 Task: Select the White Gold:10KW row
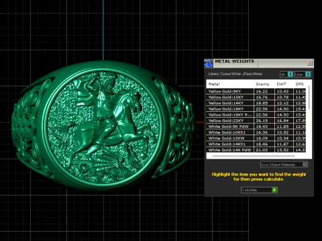pos(256,138)
